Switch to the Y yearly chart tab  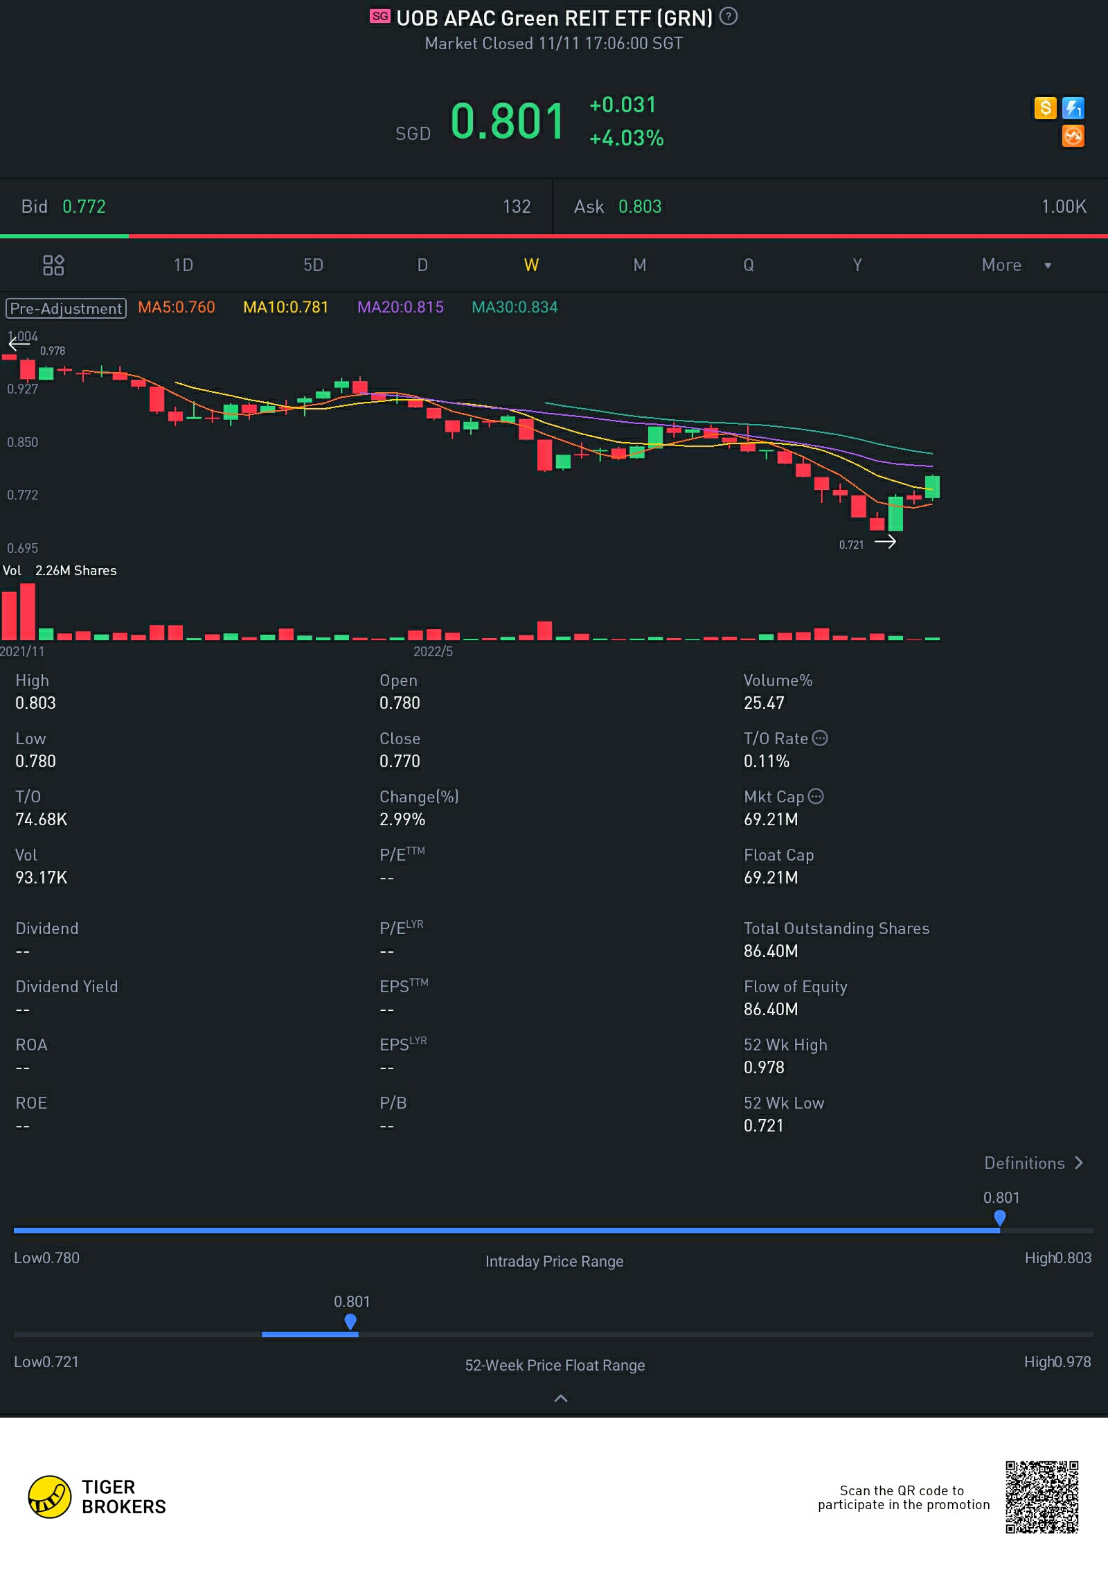(857, 265)
